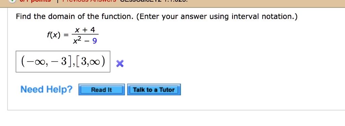This screenshot has width=345, height=126.
Task: Click the tan question header bar
Action: 172,4
